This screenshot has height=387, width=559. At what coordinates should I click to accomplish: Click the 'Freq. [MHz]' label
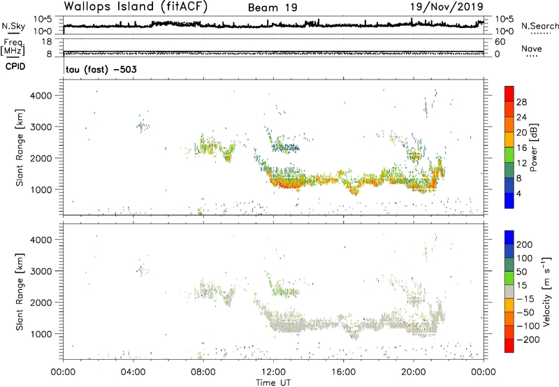[13, 47]
